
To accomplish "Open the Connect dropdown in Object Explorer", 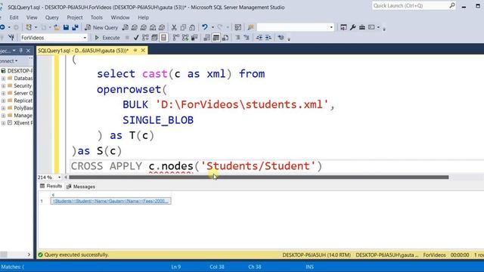I will [x=8, y=61].
